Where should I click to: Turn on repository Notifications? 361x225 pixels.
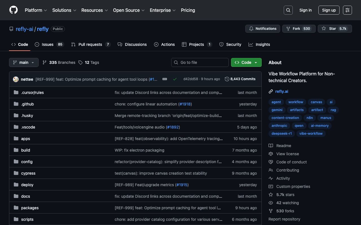pyautogui.click(x=263, y=29)
